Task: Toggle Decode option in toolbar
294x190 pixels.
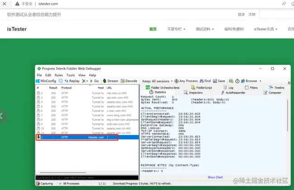Action: point(129,81)
